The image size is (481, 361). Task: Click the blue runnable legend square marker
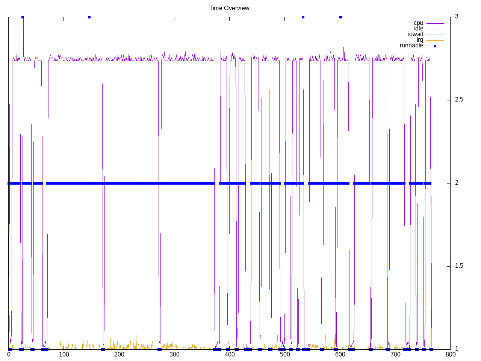tap(435, 46)
